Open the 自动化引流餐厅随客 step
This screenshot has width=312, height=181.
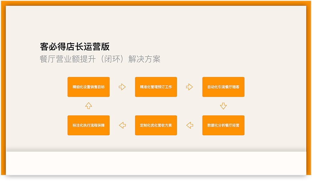pyautogui.click(x=223, y=87)
